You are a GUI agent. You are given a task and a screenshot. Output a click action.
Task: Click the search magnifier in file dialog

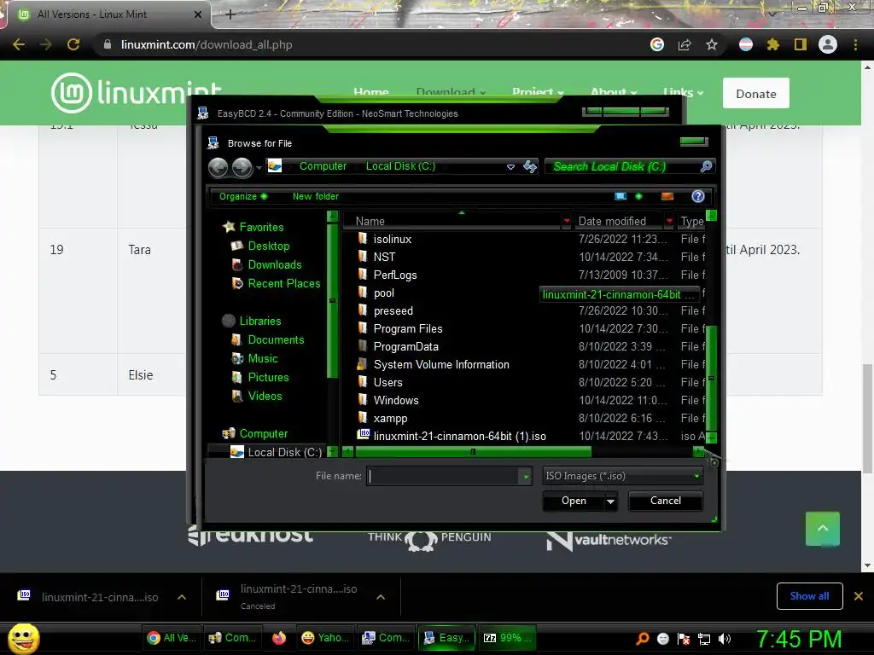point(706,166)
